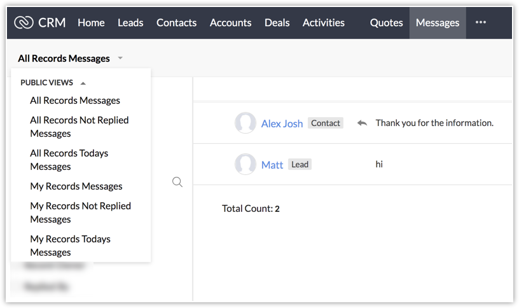The image size is (519, 308).
Task: Open Matt lead record link
Action: [x=272, y=165]
